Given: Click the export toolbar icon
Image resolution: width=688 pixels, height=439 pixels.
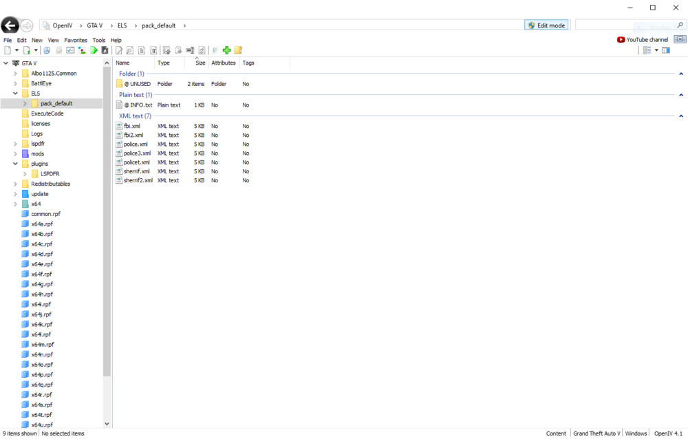Looking at the screenshot, I should tap(178, 50).
